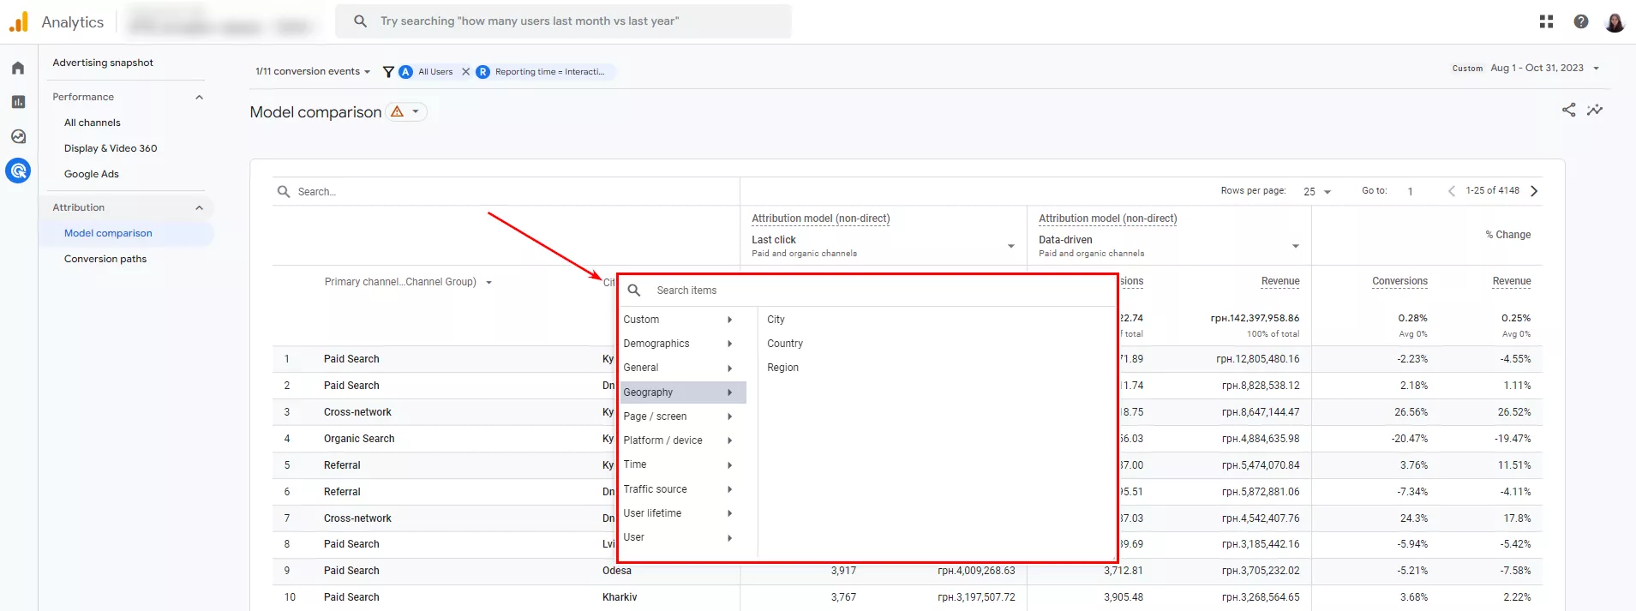Screen dimensions: 1636x611
Task: Open the General dimension category
Action: tap(683, 368)
